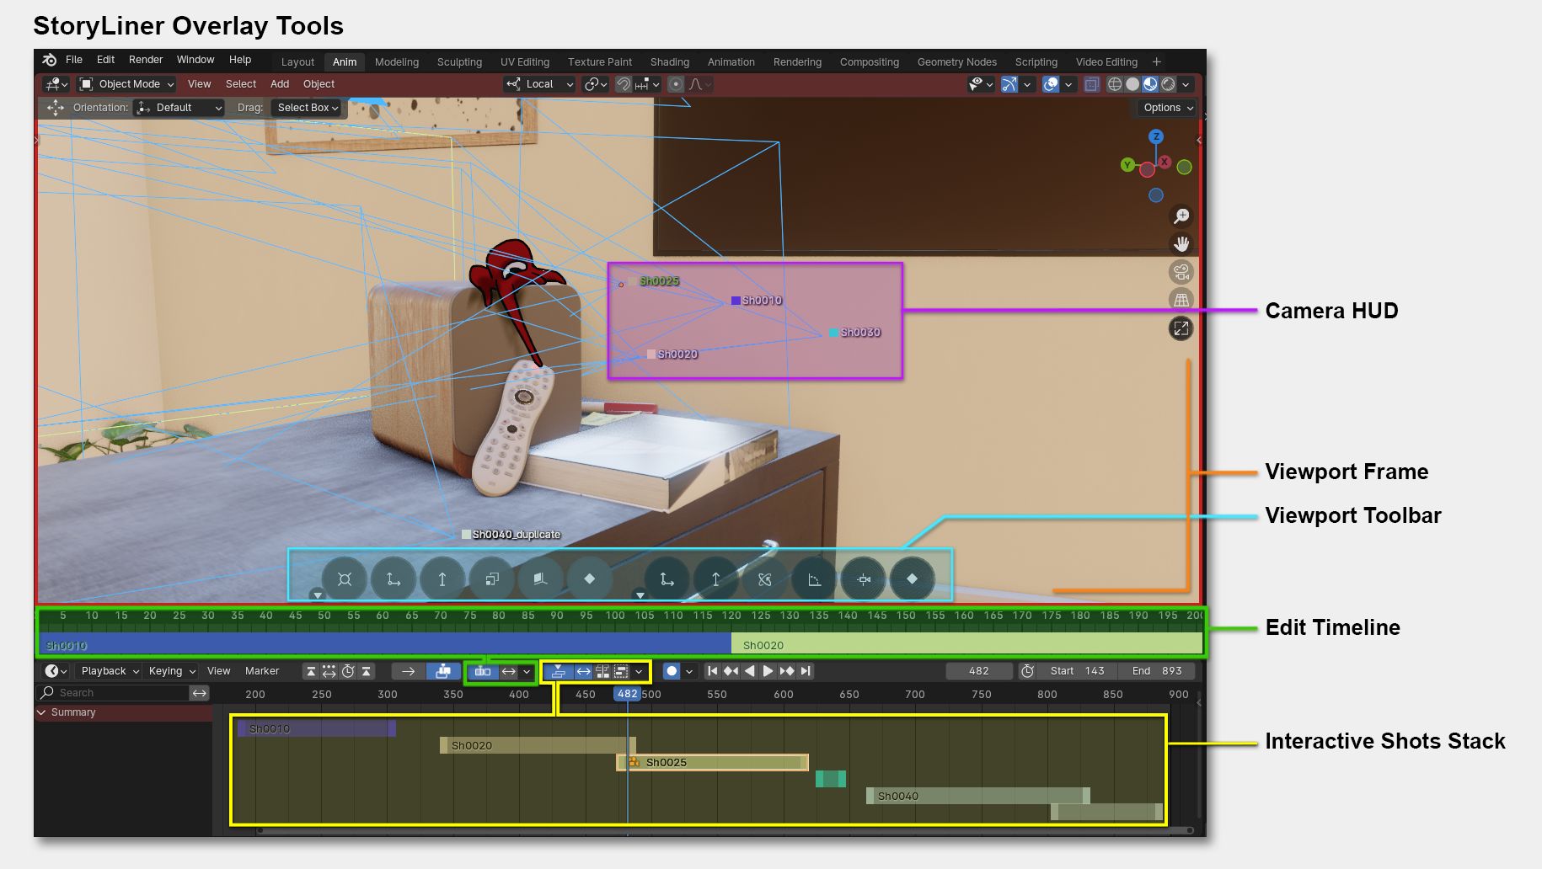
Task: Expand the Options dropdown in viewport
Action: point(1168,108)
